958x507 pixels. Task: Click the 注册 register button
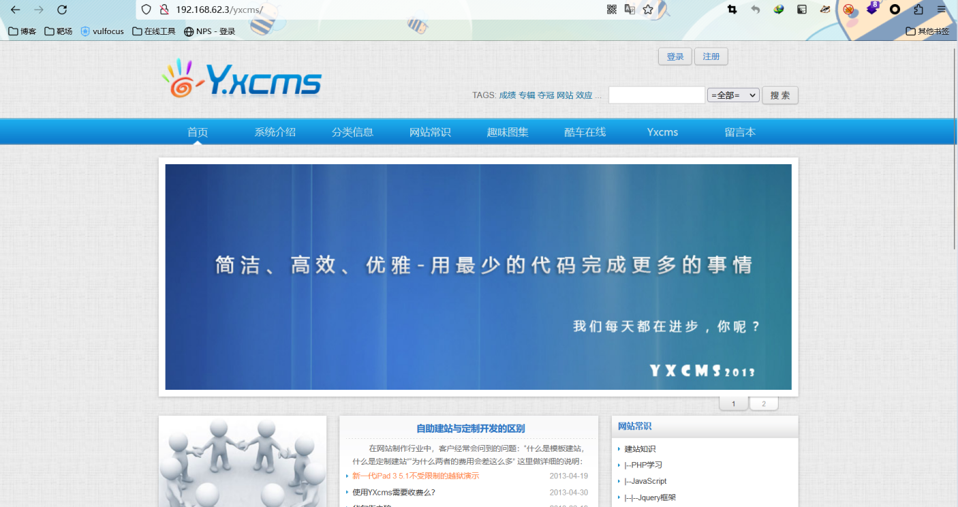711,57
